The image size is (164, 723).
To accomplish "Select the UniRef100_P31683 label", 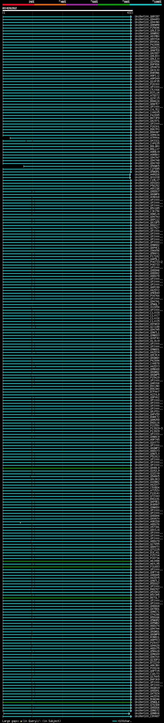I will 147,566.
